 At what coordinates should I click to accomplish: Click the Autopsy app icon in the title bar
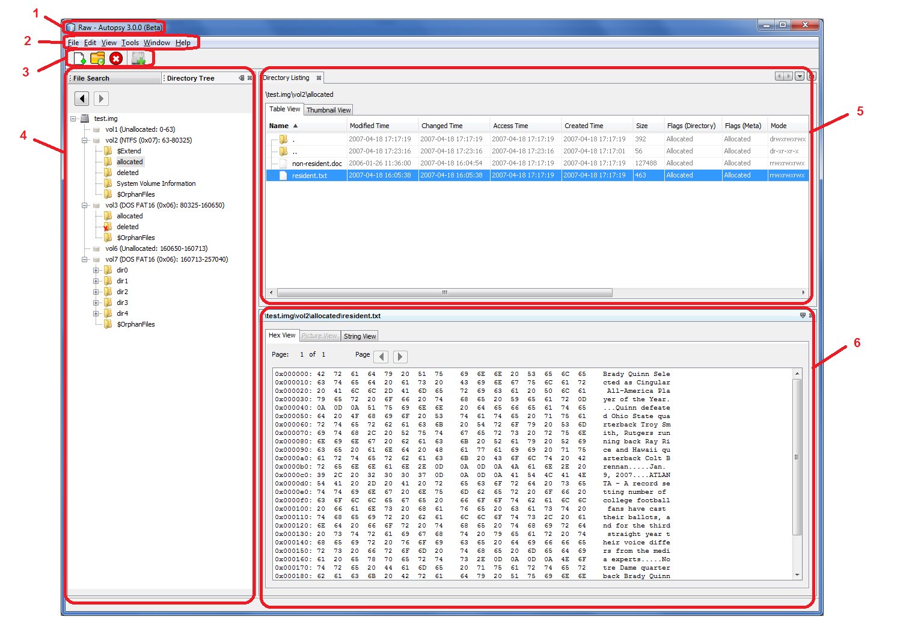point(71,28)
